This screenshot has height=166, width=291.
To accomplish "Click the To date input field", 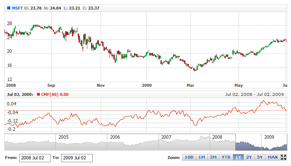I will coord(76,158).
